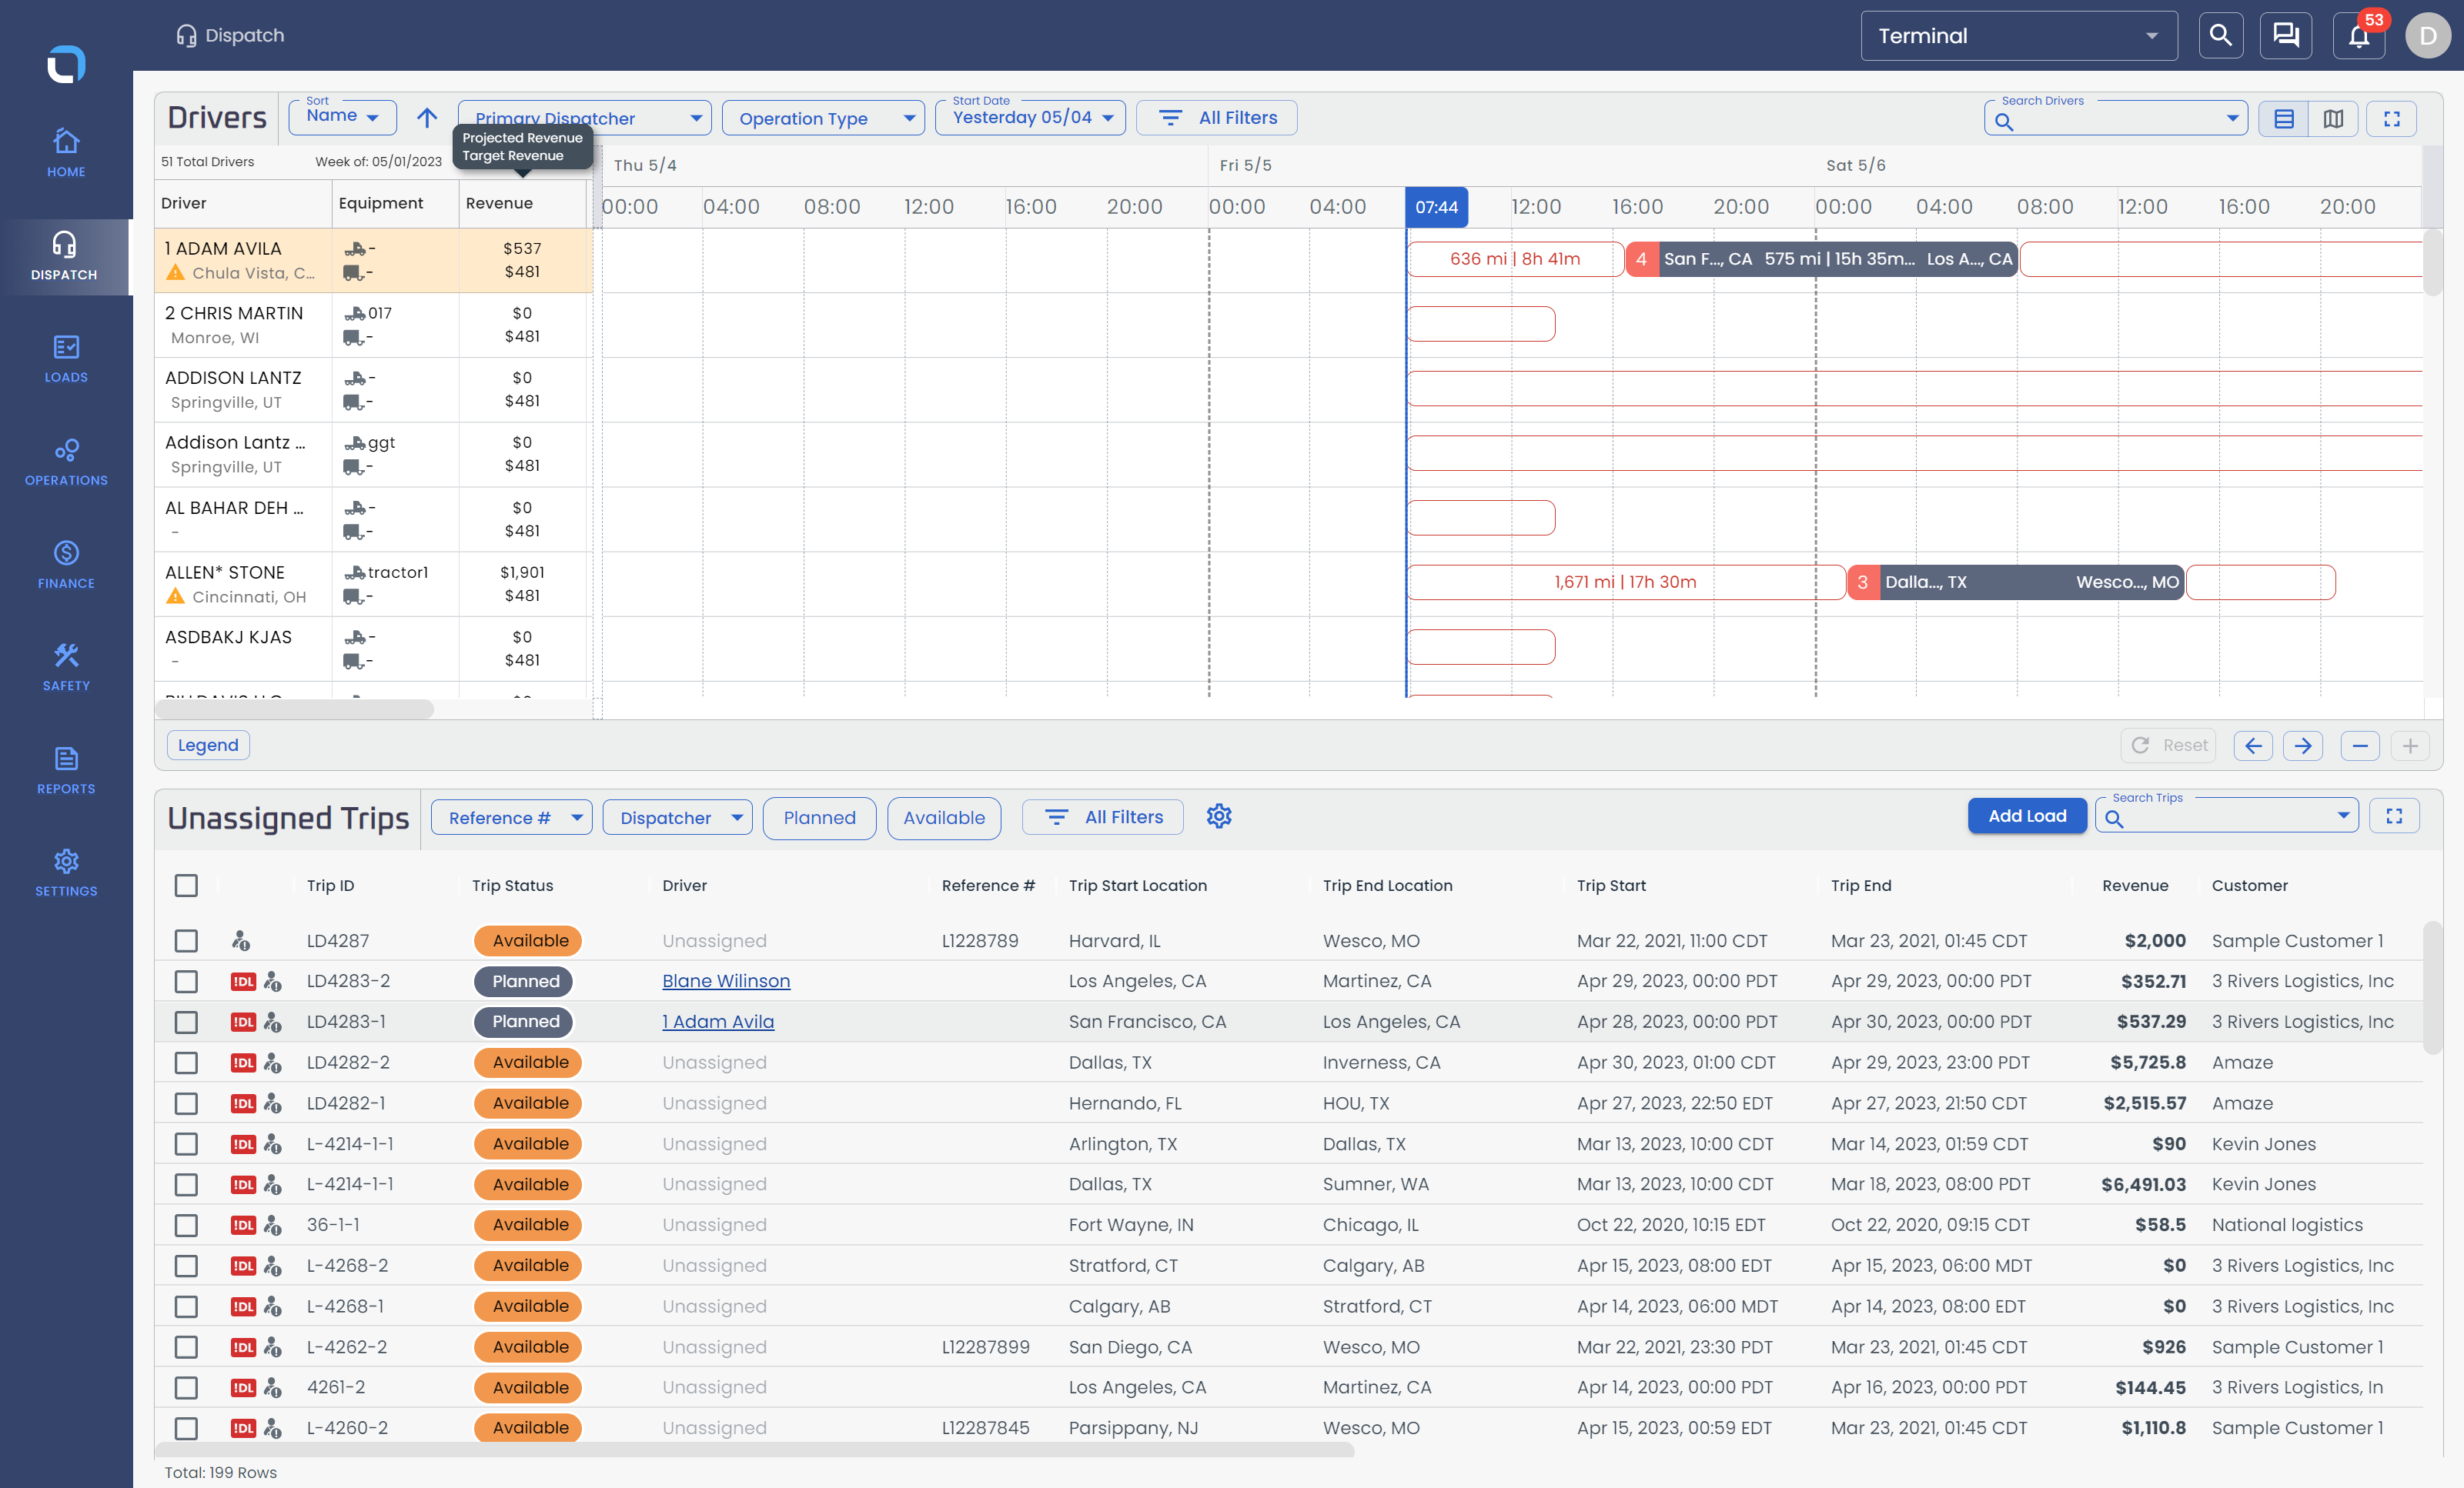The image size is (2464, 1488).
Task: Open Blane Wilinson driver link
Action: coord(726,981)
